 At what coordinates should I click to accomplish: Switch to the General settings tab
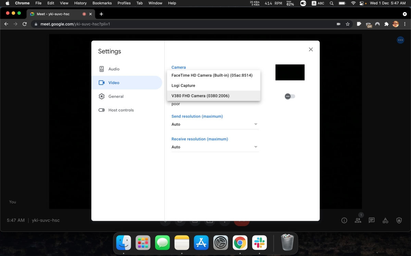(127, 96)
